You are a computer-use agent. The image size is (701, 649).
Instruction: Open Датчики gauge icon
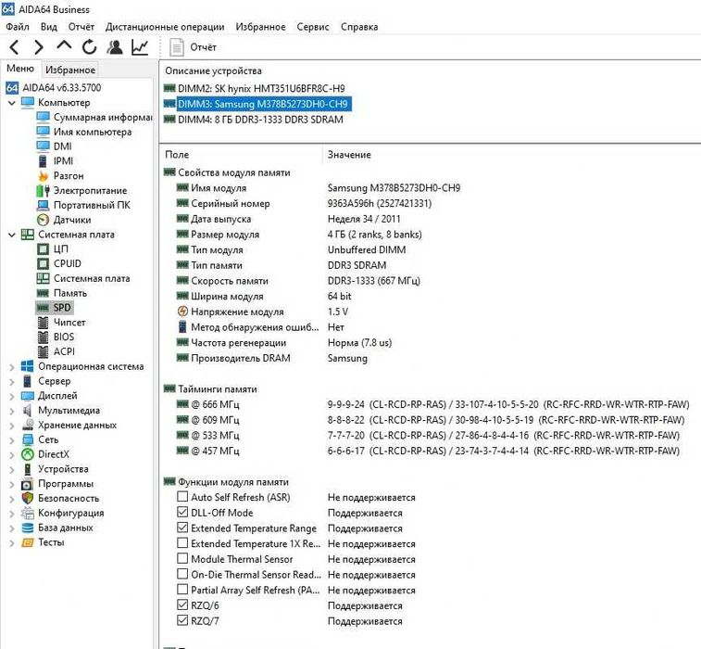43,220
